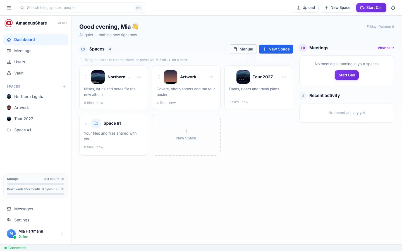Screen dimensions: 402x251
Task: Click the dashed New Space placeholder card
Action: coord(186,135)
